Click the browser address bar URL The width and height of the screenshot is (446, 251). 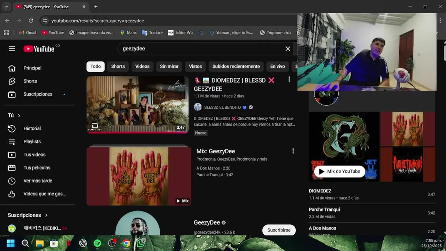[x=98, y=21]
